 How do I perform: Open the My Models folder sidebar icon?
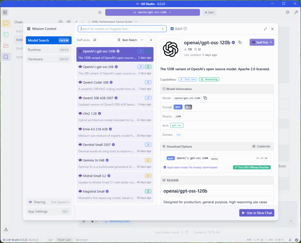(6, 46)
